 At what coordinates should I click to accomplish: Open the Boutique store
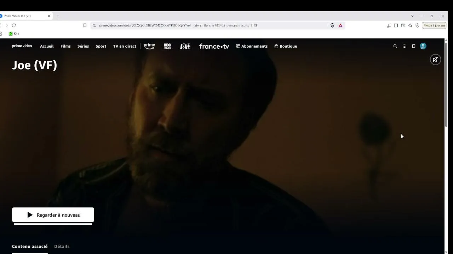pyautogui.click(x=286, y=46)
